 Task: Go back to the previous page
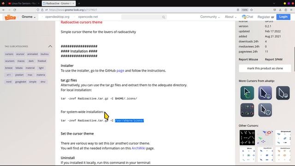point(4,10)
